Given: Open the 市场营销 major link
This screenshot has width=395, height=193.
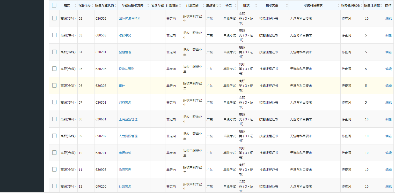Looking at the screenshot, I should pyautogui.click(x=125, y=153).
